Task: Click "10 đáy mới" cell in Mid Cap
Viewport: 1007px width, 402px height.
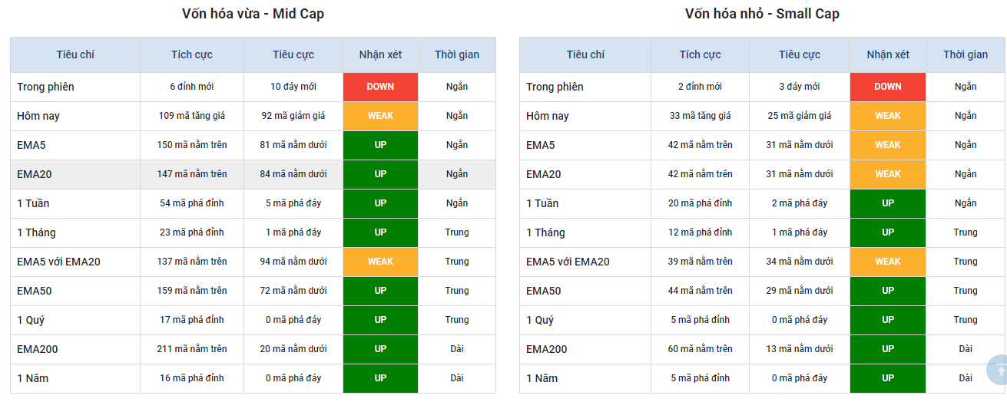Action: point(293,87)
